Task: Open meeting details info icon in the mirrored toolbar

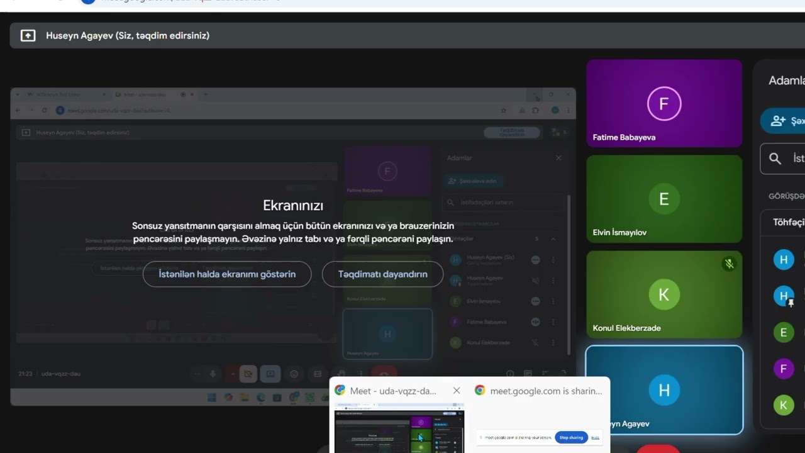Action: click(x=510, y=374)
